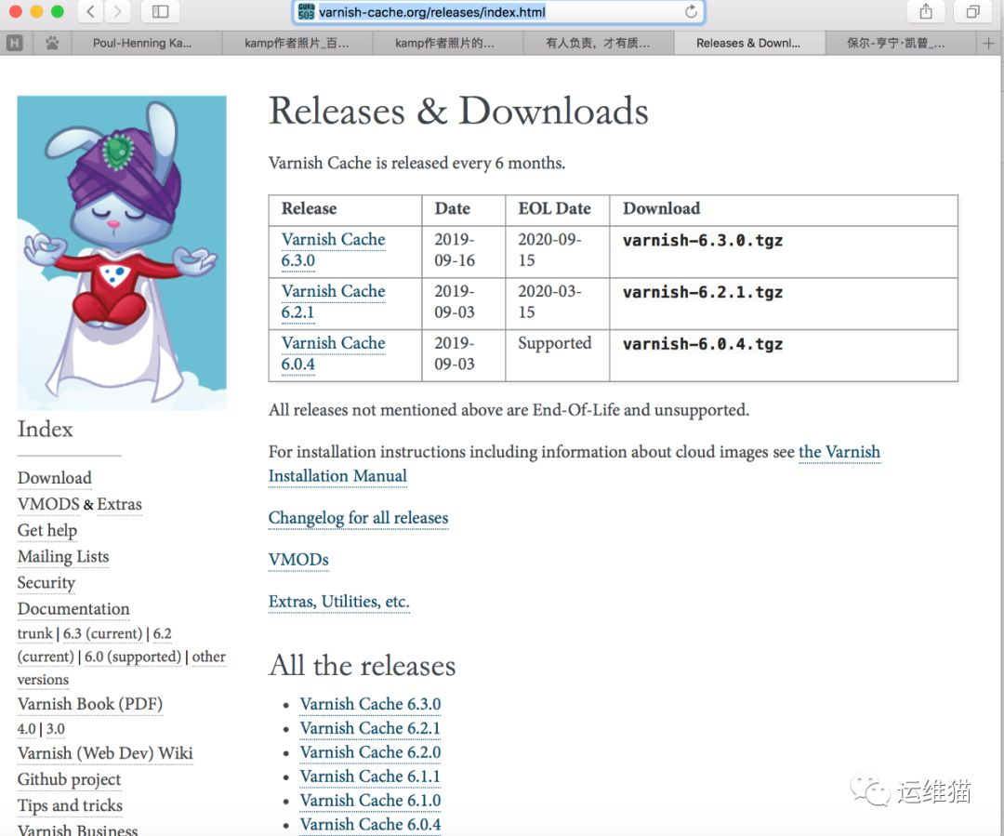Switch to the kamp作者照片_百... tab

[x=297, y=43]
